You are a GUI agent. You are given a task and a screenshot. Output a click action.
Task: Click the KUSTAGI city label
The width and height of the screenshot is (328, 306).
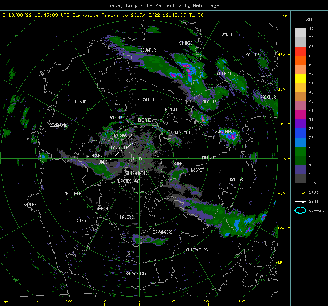click(x=183, y=133)
